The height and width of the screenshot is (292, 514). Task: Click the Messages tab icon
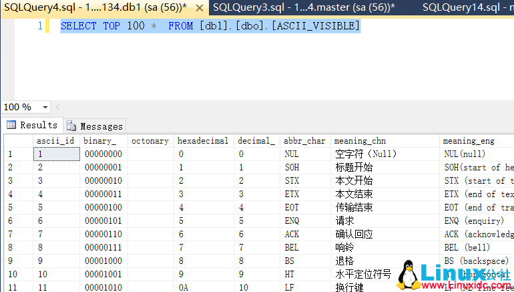pos(71,126)
